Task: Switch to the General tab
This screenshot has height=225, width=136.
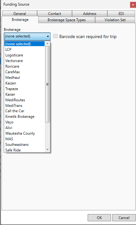Action: pyautogui.click(x=20, y=14)
